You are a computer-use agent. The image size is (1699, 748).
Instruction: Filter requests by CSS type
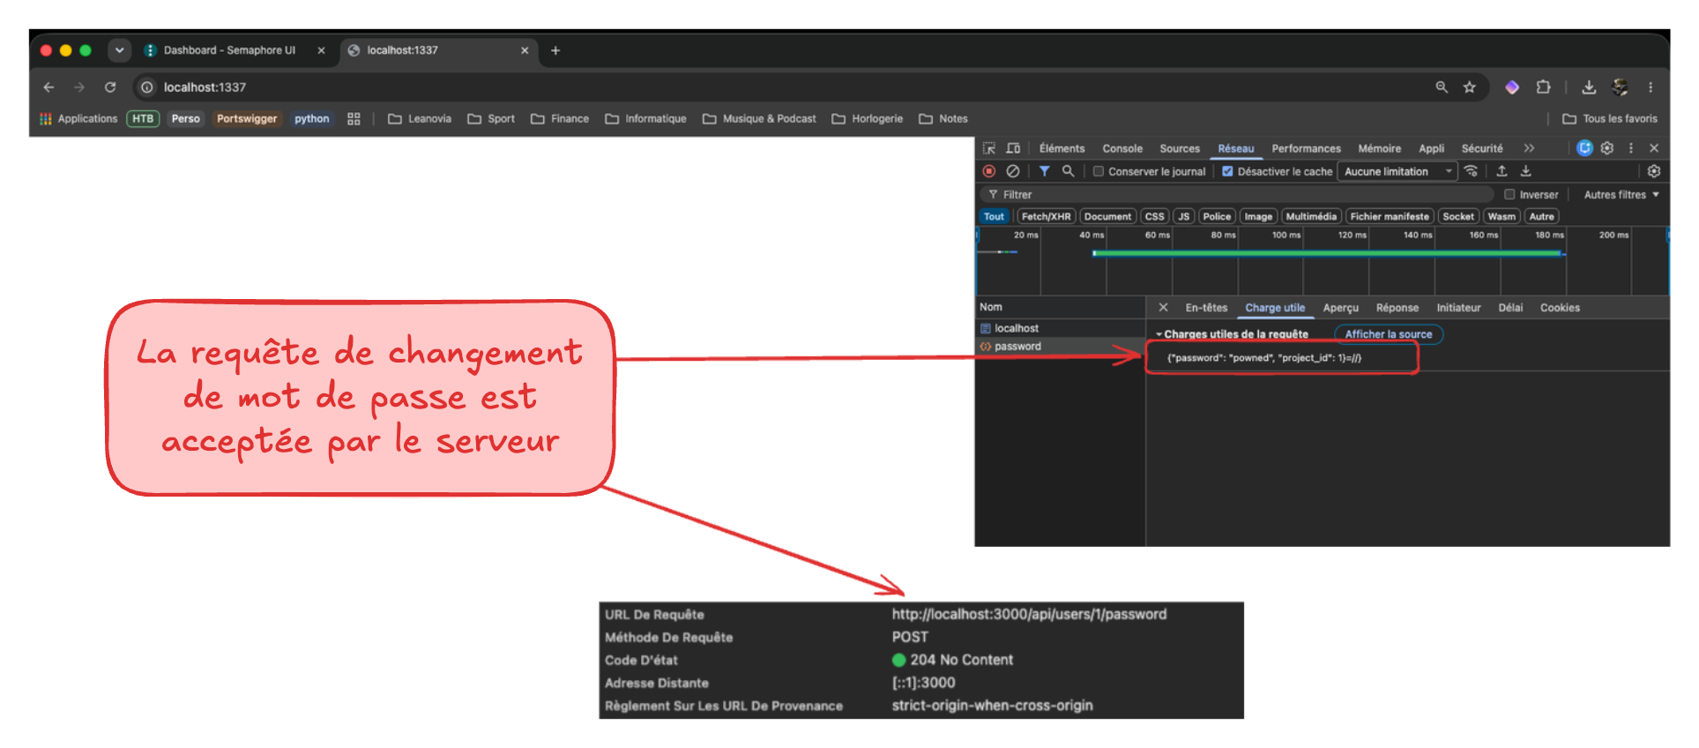tap(1154, 217)
